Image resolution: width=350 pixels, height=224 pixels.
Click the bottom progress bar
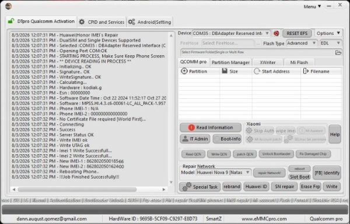click(x=175, y=210)
